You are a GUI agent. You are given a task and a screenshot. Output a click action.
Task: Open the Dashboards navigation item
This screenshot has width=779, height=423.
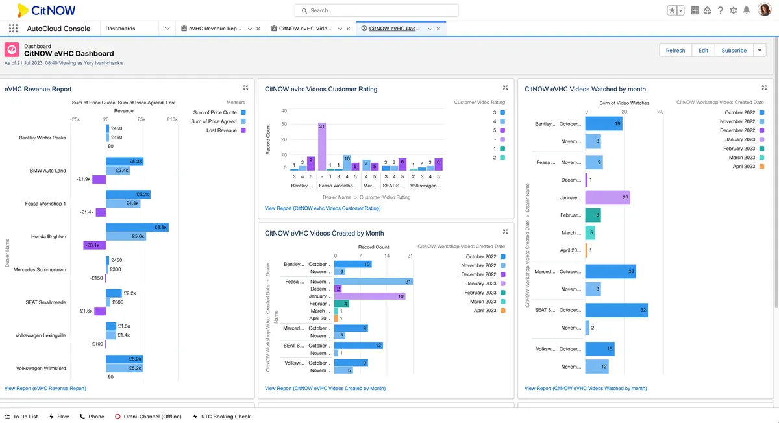tap(120, 29)
